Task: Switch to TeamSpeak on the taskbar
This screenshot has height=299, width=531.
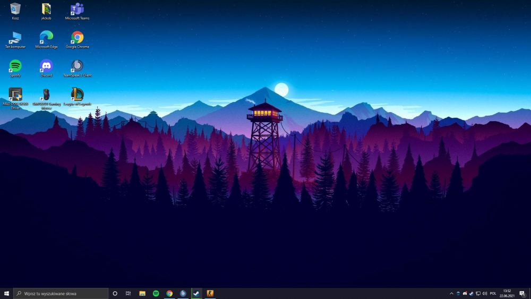Action: point(183,294)
